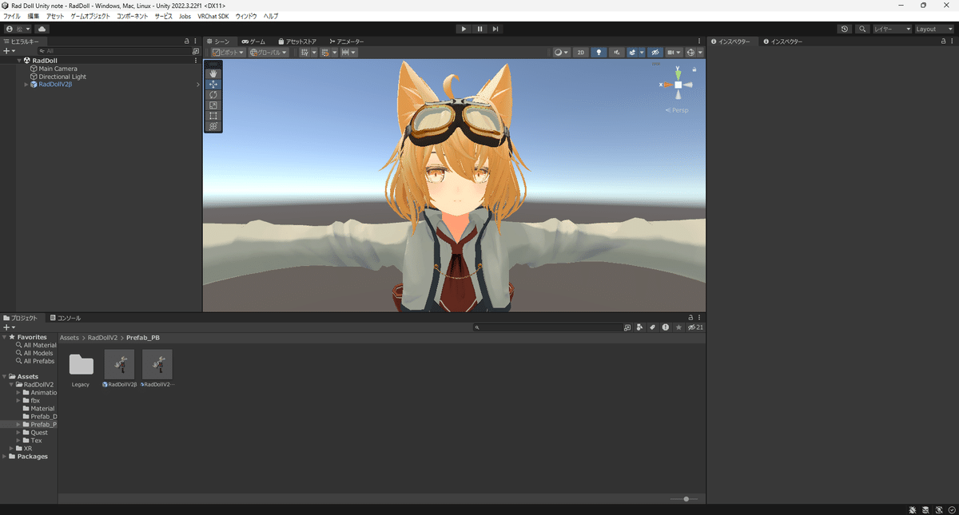Open RadDoll scene row three-dot menu

coord(196,60)
